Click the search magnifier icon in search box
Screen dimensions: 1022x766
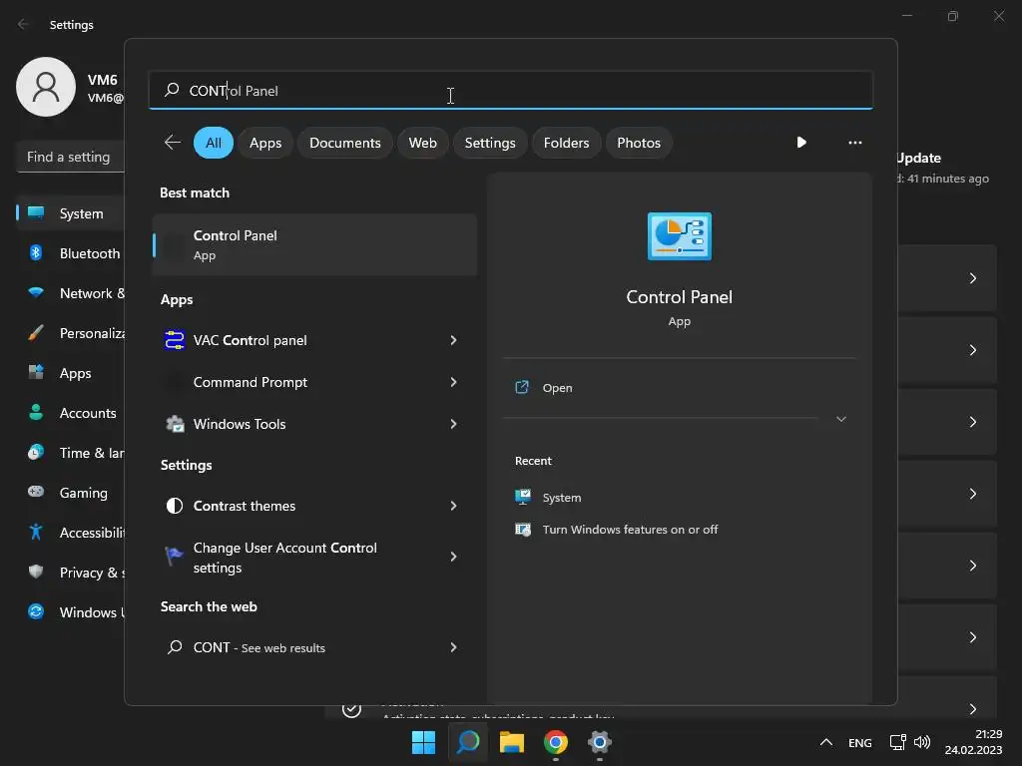point(172,90)
